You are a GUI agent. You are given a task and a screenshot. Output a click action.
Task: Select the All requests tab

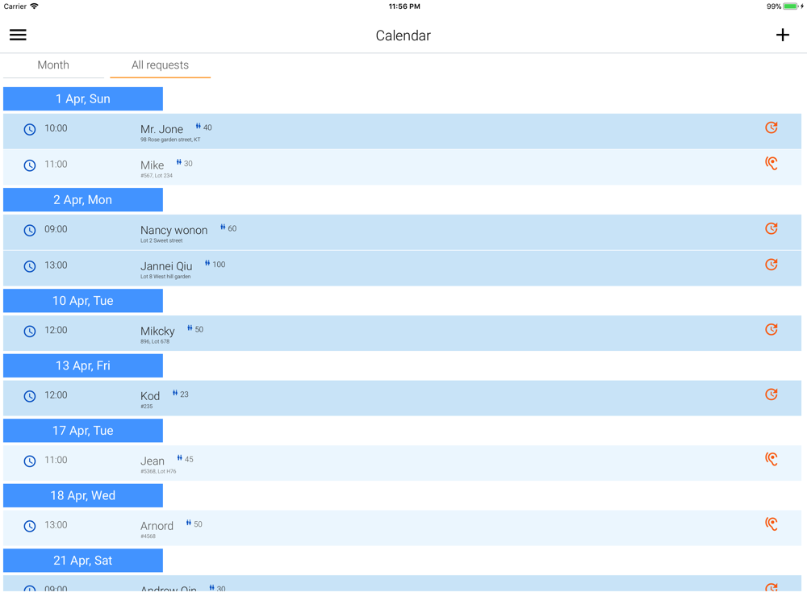coord(160,65)
